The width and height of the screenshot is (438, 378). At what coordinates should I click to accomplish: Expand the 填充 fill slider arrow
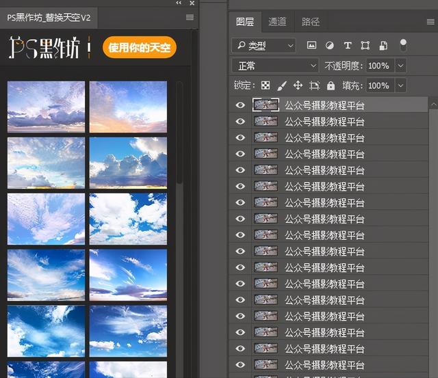400,85
